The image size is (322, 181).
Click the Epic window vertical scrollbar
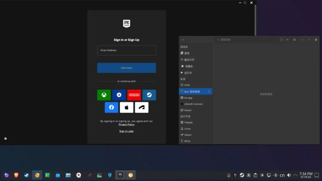coord(255,20)
